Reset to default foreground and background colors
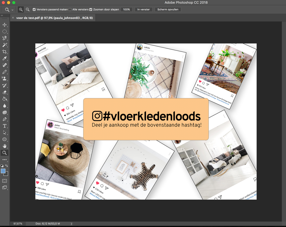The height and width of the screenshot is (227, 286). point(2,166)
